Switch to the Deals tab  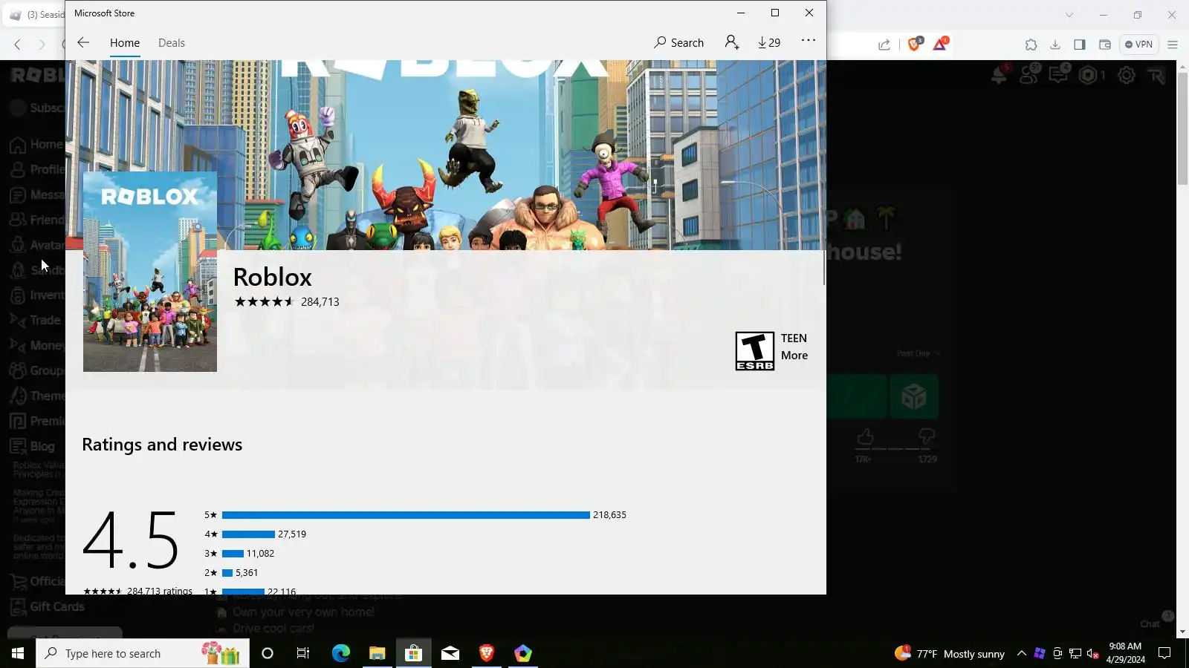172,43
